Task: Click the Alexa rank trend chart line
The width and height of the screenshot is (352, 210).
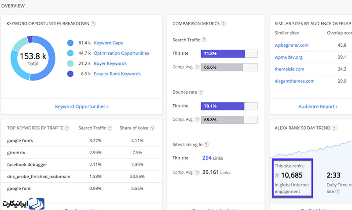Action: tap(311, 150)
